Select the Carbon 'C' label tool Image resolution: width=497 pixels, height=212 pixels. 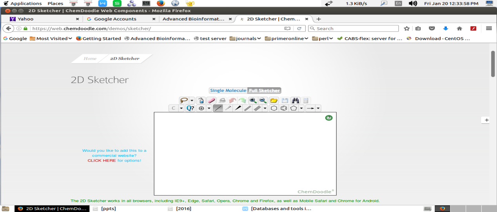[x=174, y=108]
